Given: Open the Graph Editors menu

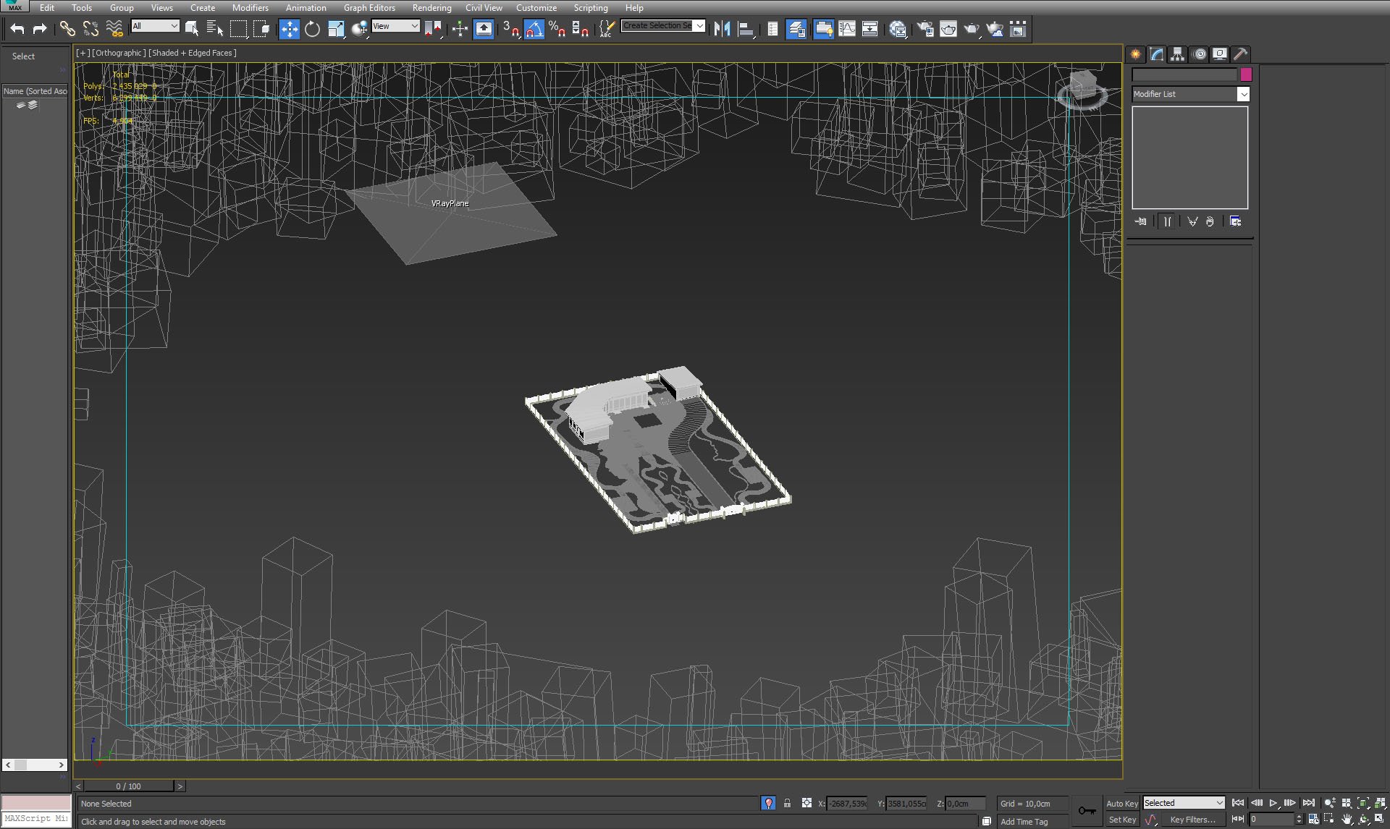Looking at the screenshot, I should pos(369,7).
